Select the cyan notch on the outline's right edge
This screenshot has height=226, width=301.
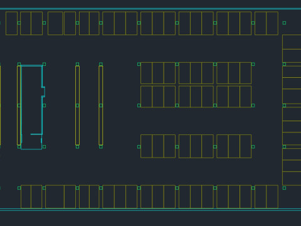click(43, 92)
